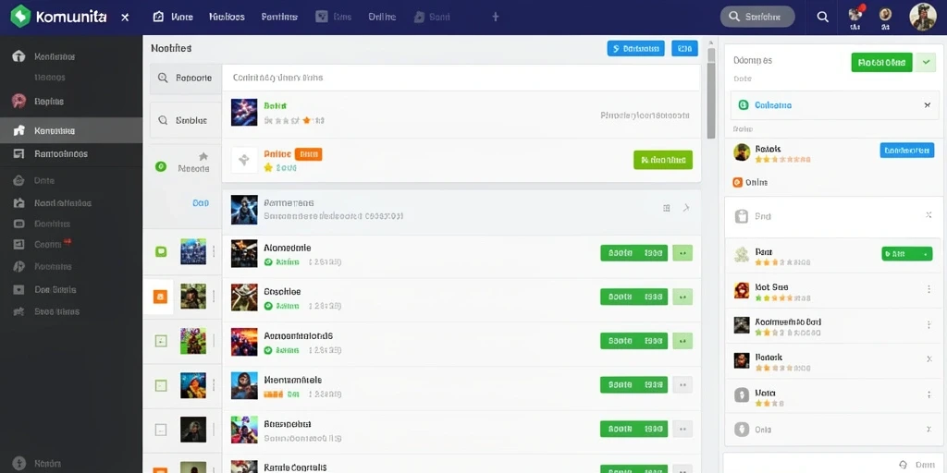Click the first sidebar icon above Beplins

18,56
